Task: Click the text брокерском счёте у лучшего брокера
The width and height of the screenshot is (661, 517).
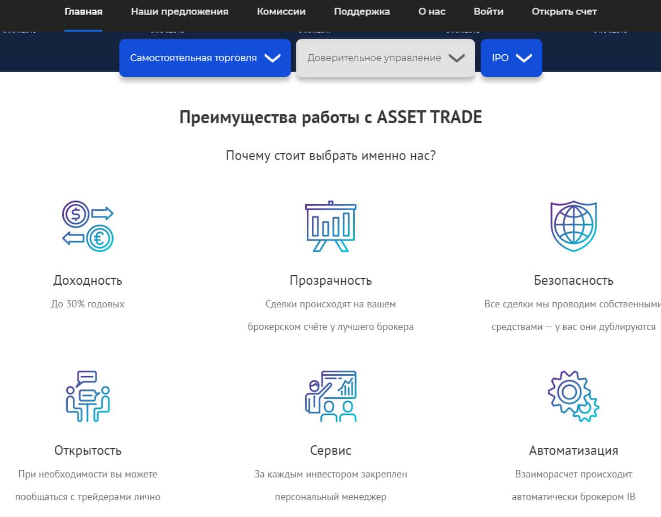Action: click(330, 327)
